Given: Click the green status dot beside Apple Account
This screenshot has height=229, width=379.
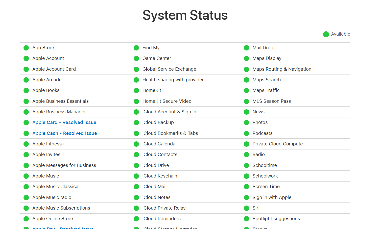Looking at the screenshot, I should click(26, 59).
